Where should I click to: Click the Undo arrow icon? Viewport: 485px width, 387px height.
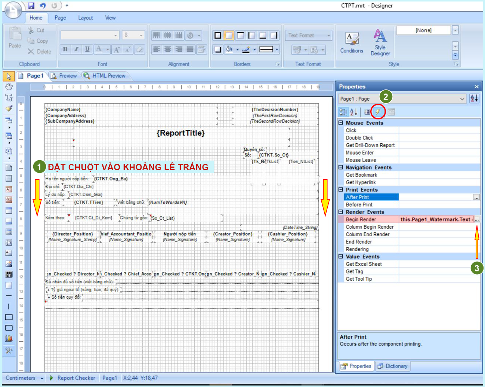coord(43,6)
